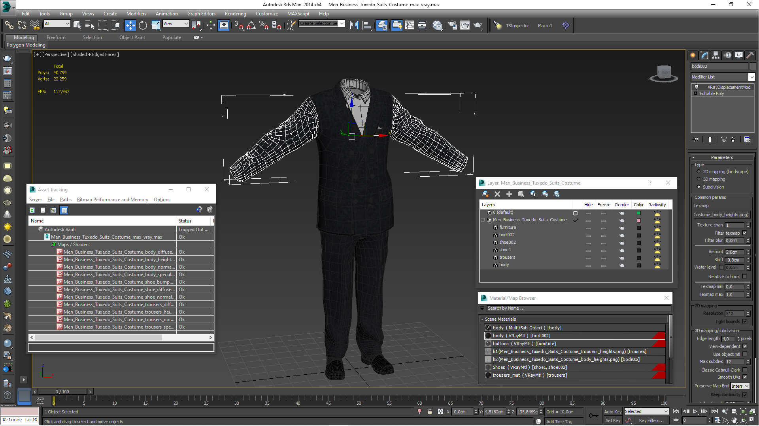The width and height of the screenshot is (759, 426).
Task: Open the Create command panel tab
Action: pos(693,55)
